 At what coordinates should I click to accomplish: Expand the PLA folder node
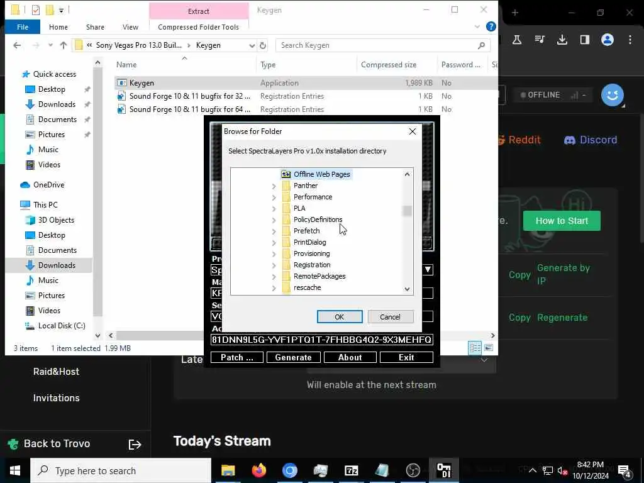pos(274,209)
